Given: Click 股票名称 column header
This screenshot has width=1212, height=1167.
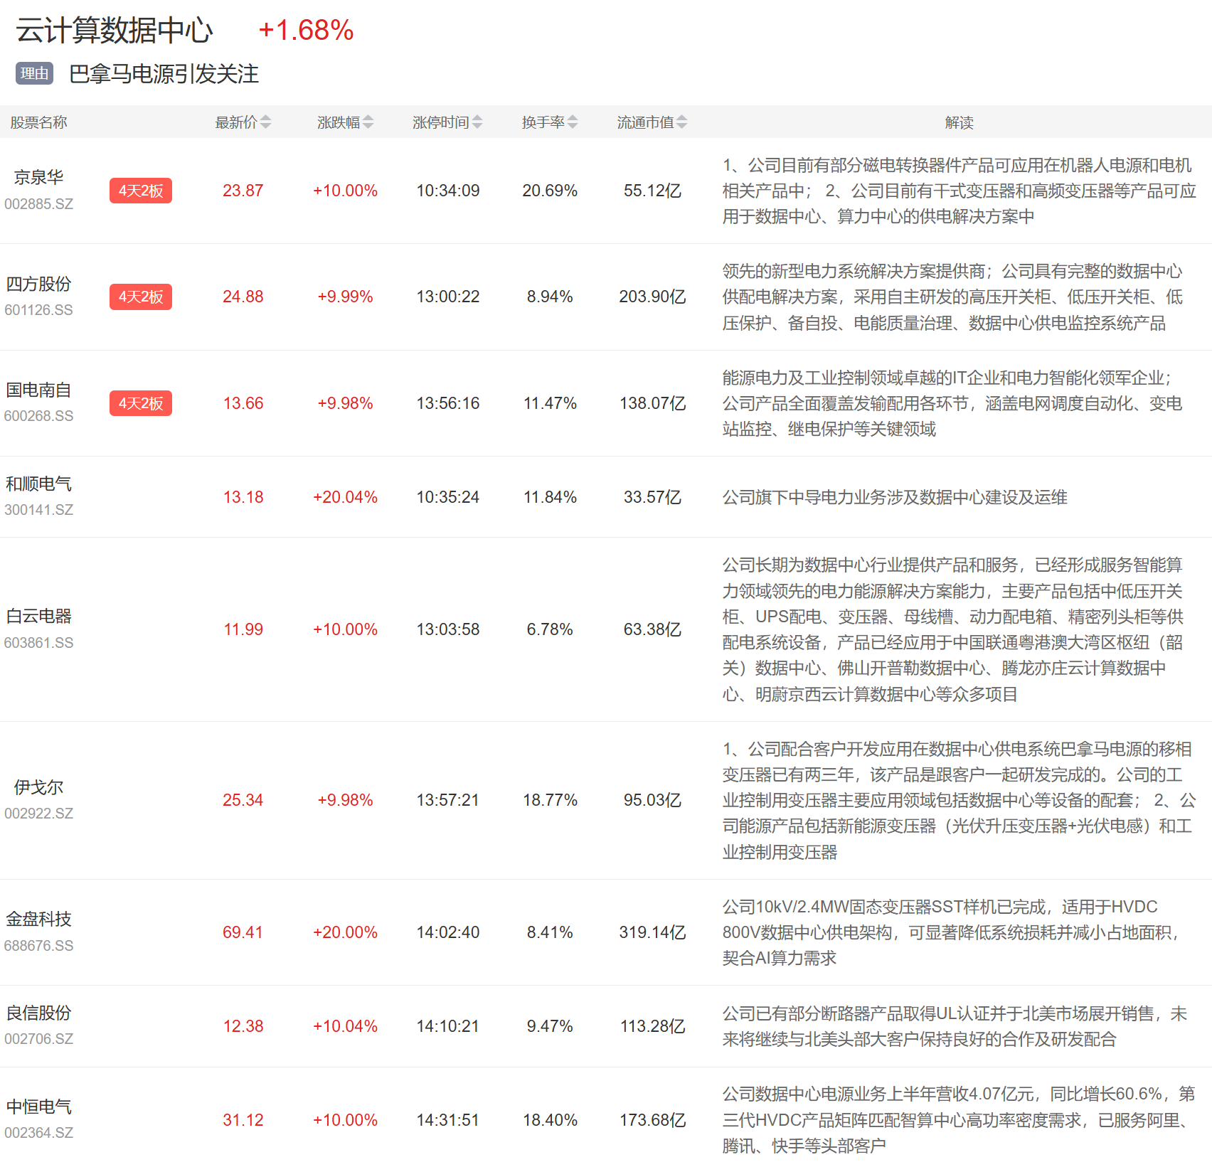Looking at the screenshot, I should coord(38,122).
